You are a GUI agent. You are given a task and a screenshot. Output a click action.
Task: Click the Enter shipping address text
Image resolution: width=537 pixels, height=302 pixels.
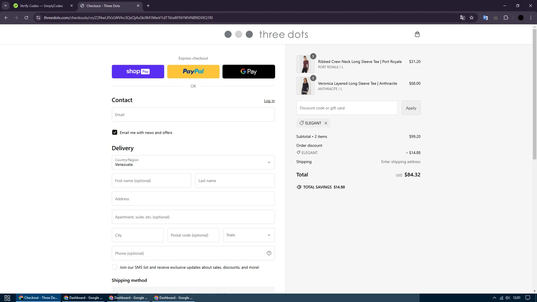401,162
